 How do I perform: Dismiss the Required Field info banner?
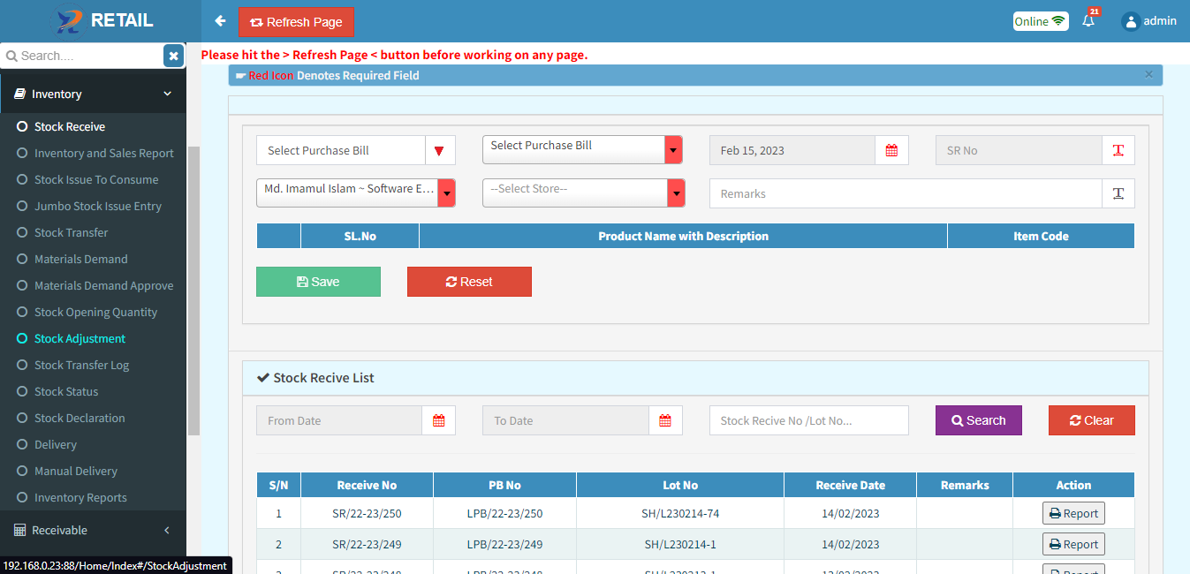click(1148, 75)
